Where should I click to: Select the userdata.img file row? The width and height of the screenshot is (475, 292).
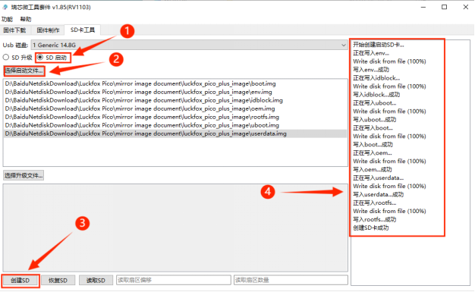175,133
